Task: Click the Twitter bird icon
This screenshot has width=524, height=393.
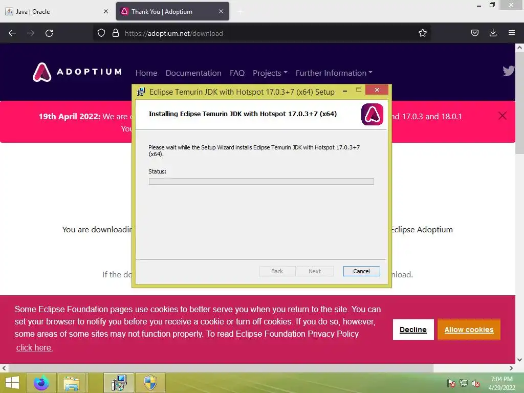Action: tap(508, 71)
